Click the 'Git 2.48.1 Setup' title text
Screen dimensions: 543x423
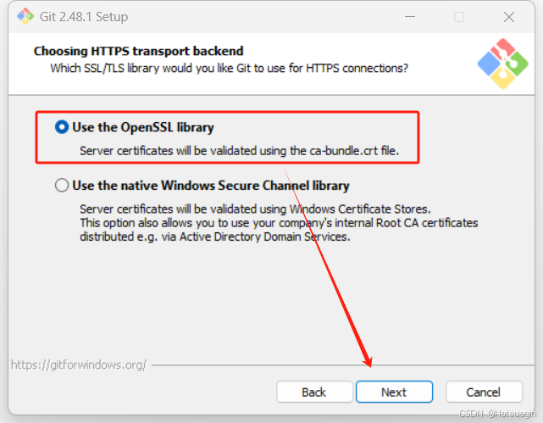(84, 17)
